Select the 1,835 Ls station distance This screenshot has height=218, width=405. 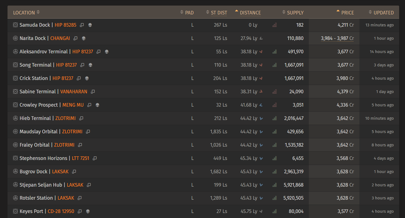[218, 132]
